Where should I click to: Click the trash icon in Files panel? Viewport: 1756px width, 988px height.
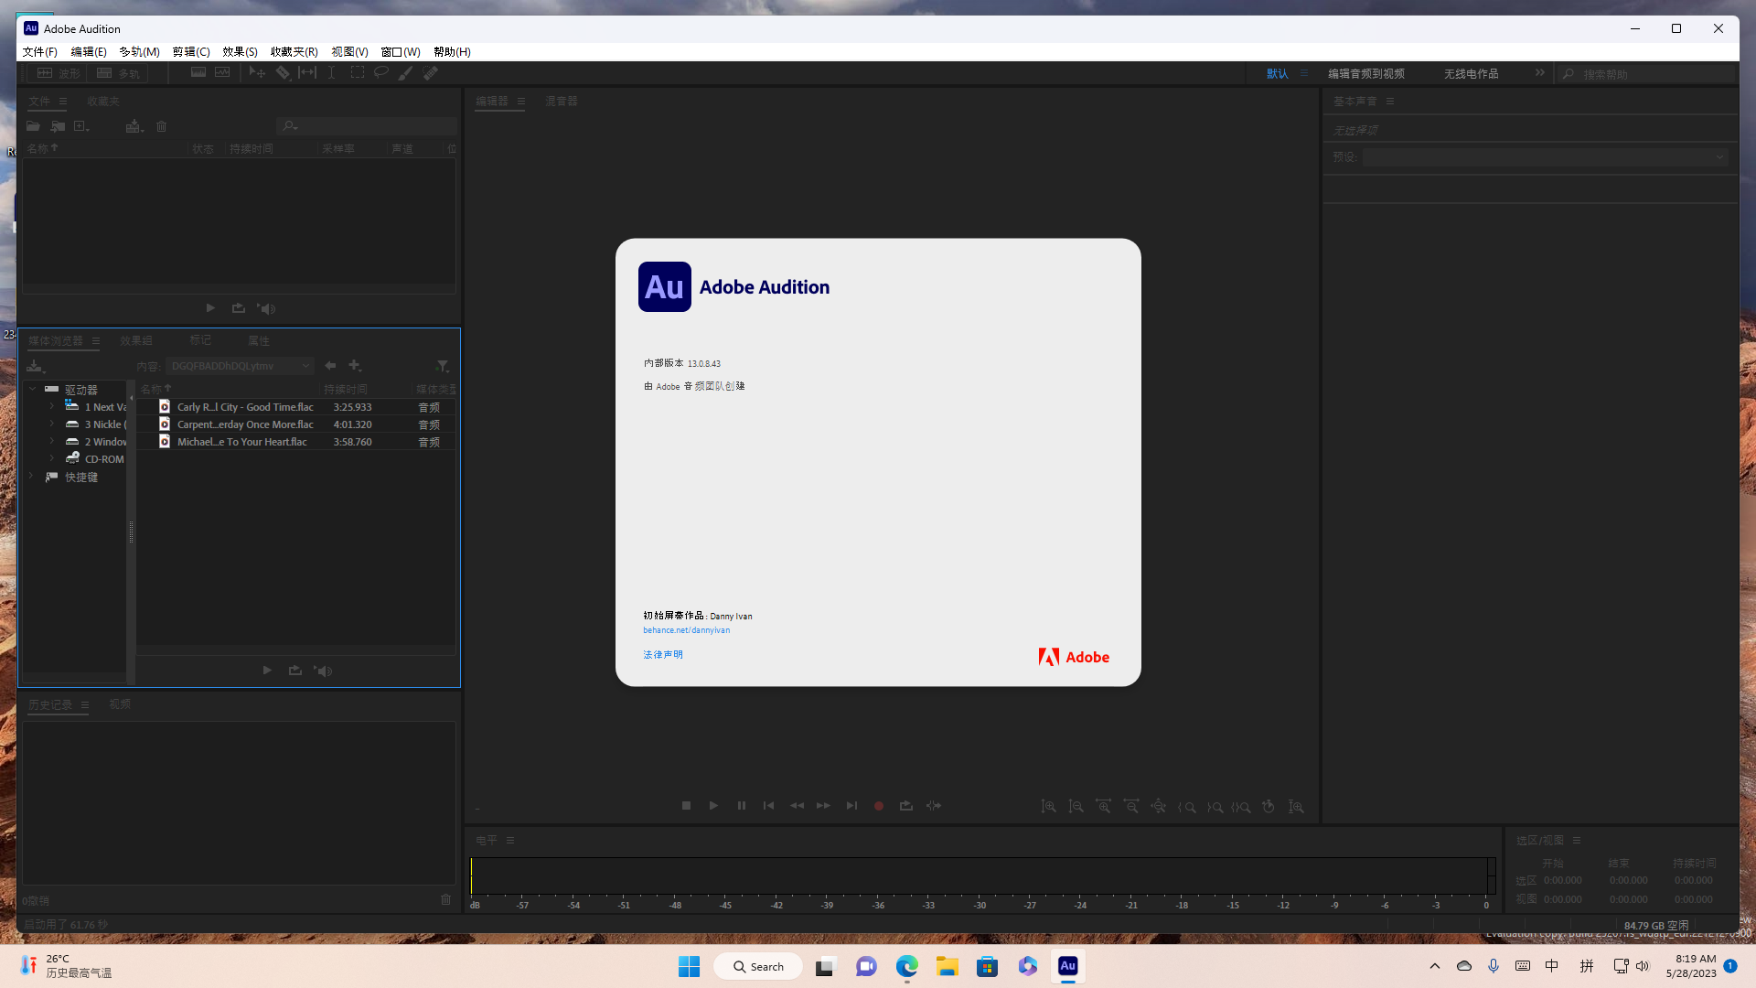tap(162, 126)
